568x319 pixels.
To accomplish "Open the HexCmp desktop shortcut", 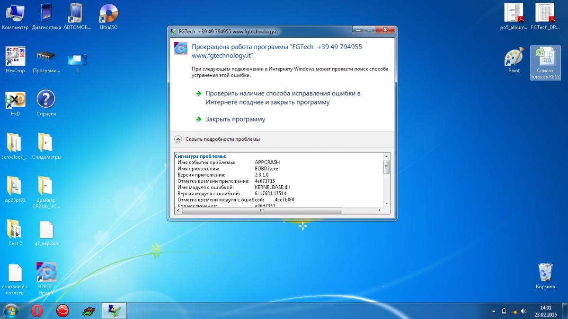I will point(15,57).
